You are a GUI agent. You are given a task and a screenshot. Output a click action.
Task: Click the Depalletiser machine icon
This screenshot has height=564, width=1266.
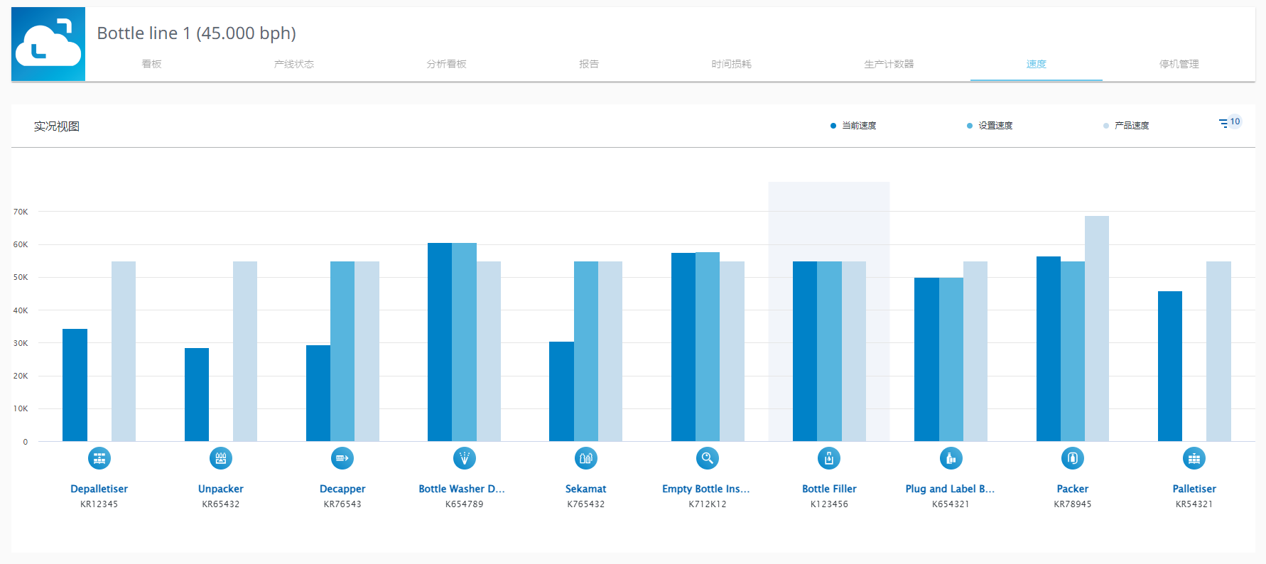pyautogui.click(x=99, y=459)
